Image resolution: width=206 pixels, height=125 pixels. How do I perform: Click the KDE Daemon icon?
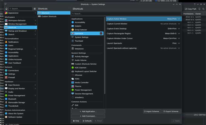click(x=73, y=68)
